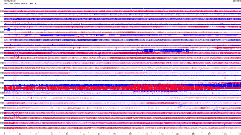Screen dimensions: 241x135
Task: Select the 17:30 time label
Action: 2,98
